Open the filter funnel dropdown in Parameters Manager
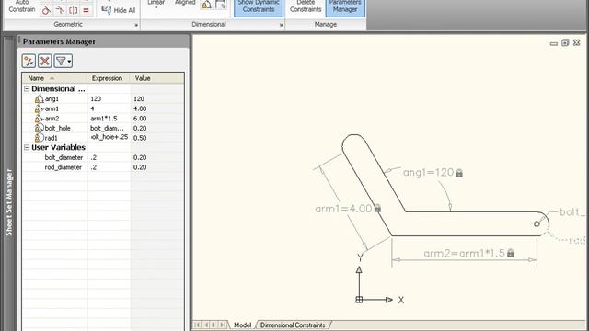Image resolution: width=589 pixels, height=331 pixels. point(64,61)
